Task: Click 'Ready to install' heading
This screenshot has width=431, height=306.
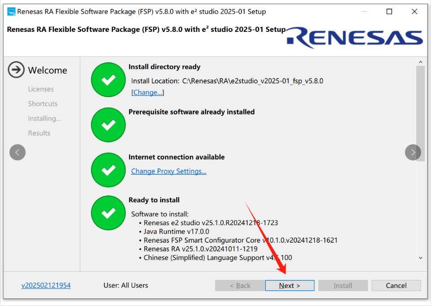Action: pyautogui.click(x=154, y=200)
